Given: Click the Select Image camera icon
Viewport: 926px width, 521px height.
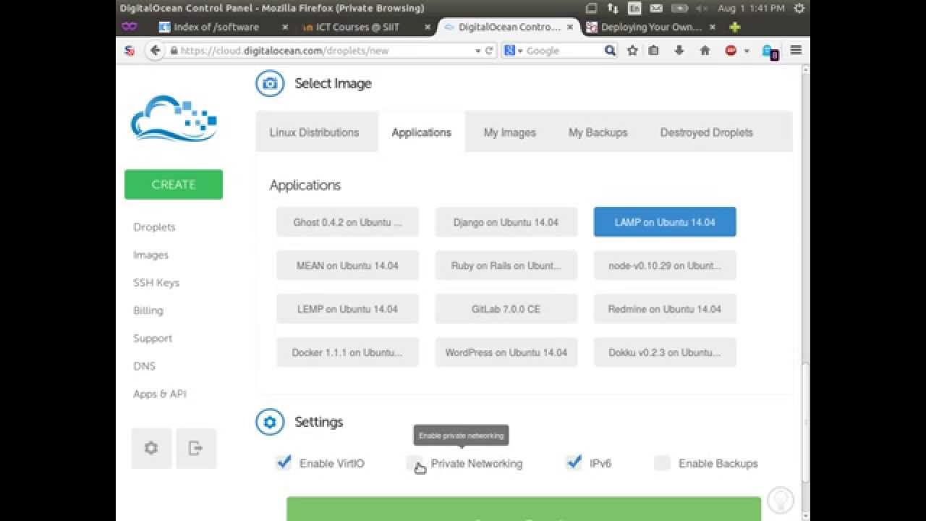Looking at the screenshot, I should click(x=270, y=83).
